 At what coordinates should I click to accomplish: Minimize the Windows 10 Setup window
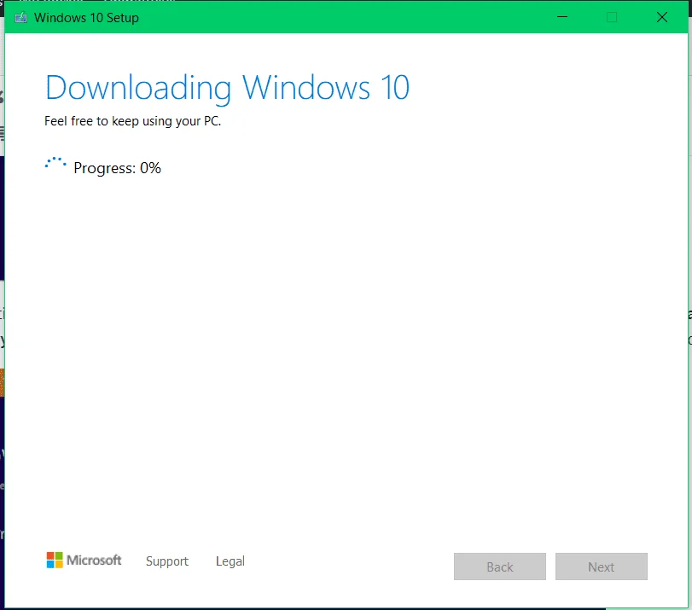pyautogui.click(x=562, y=17)
